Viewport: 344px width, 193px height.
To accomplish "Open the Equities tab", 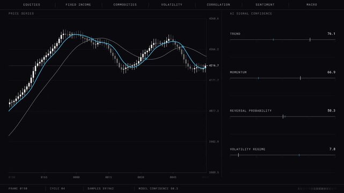I will (x=32, y=5).
